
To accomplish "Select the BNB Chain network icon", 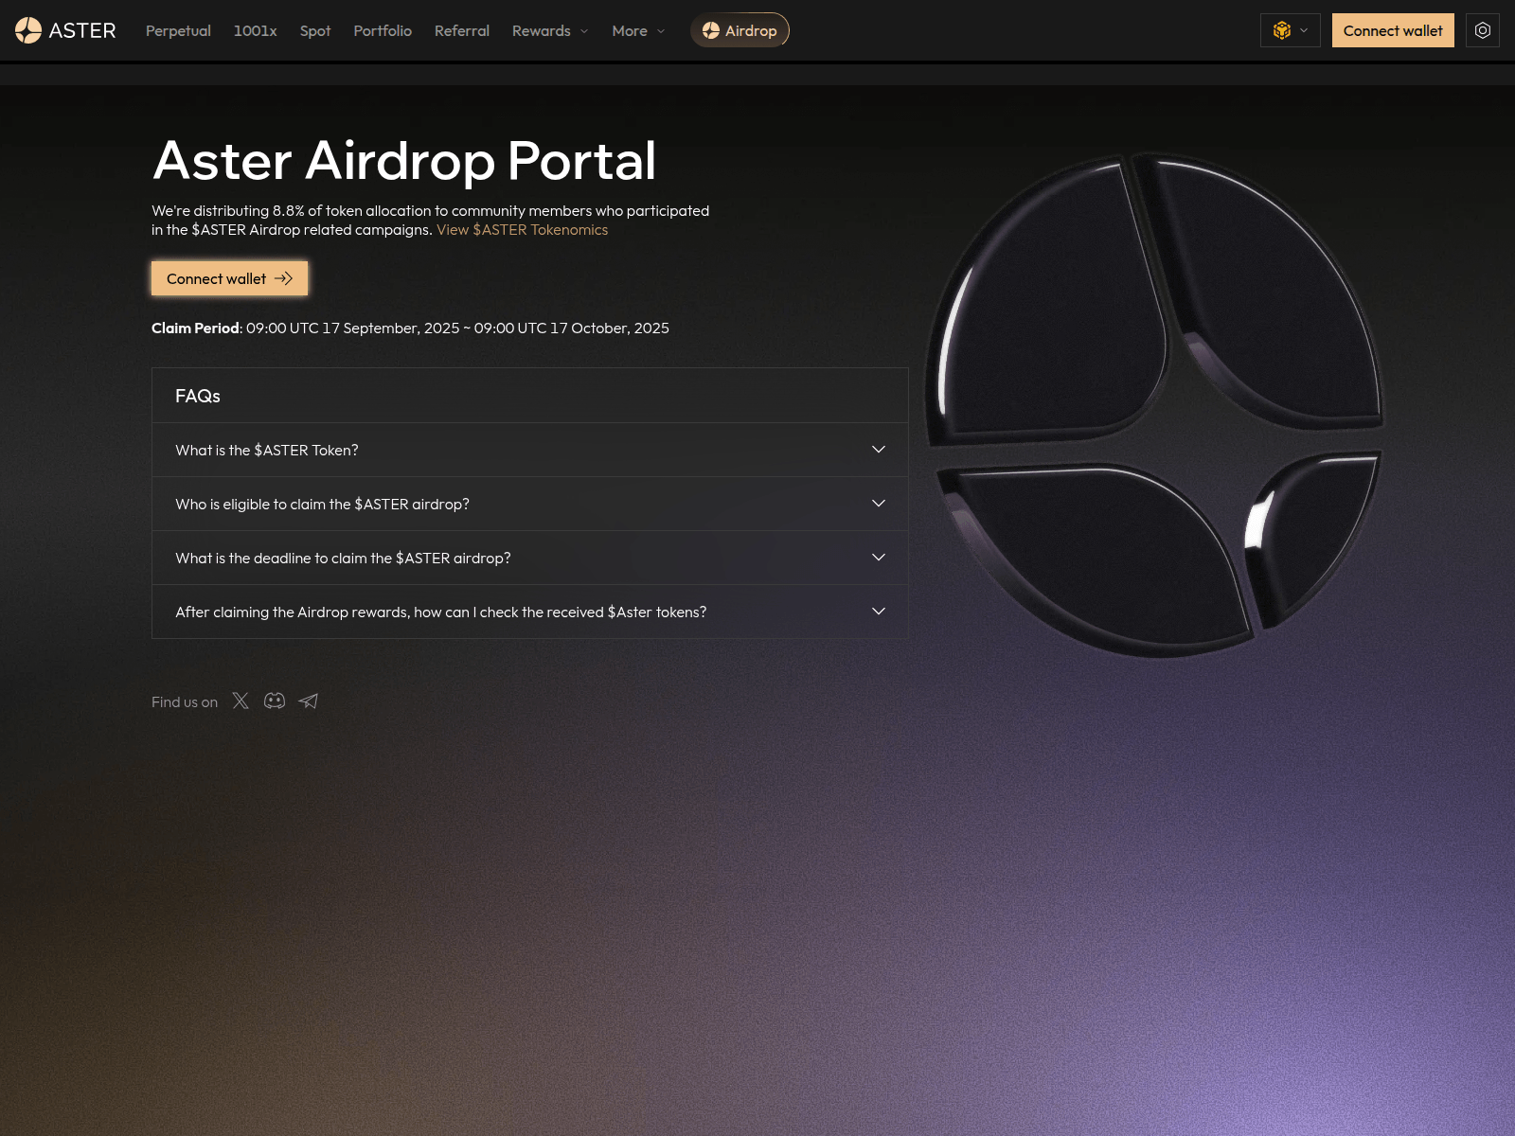I will [1281, 29].
